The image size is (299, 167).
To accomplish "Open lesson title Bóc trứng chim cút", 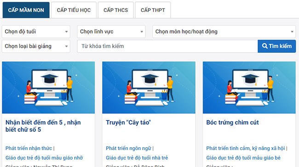I will tap(232, 122).
